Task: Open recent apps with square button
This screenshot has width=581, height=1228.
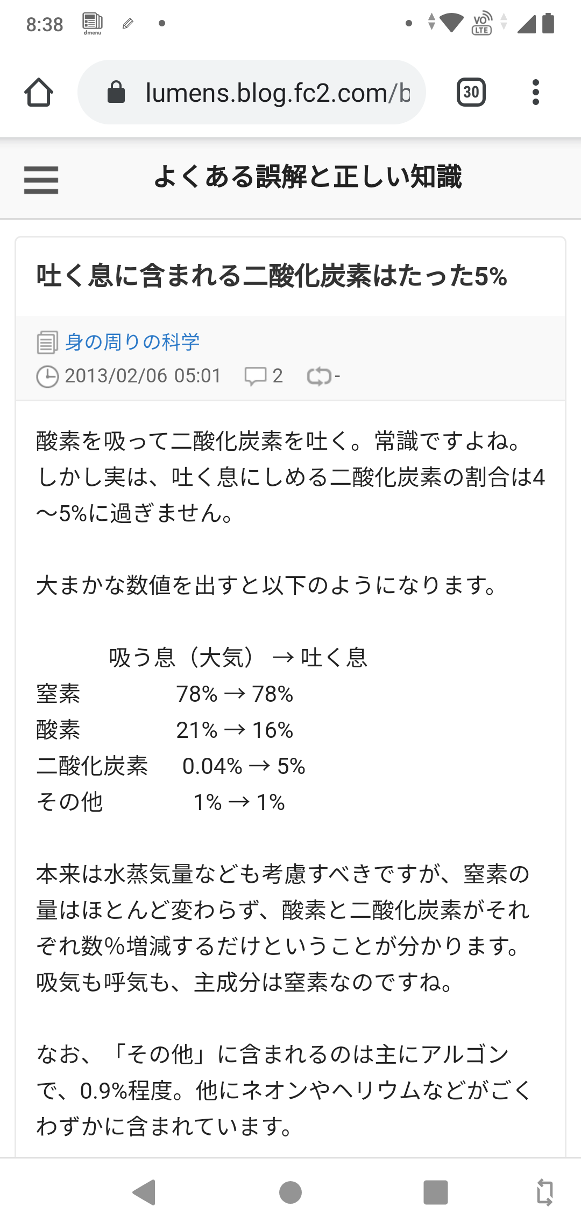Action: click(436, 1192)
